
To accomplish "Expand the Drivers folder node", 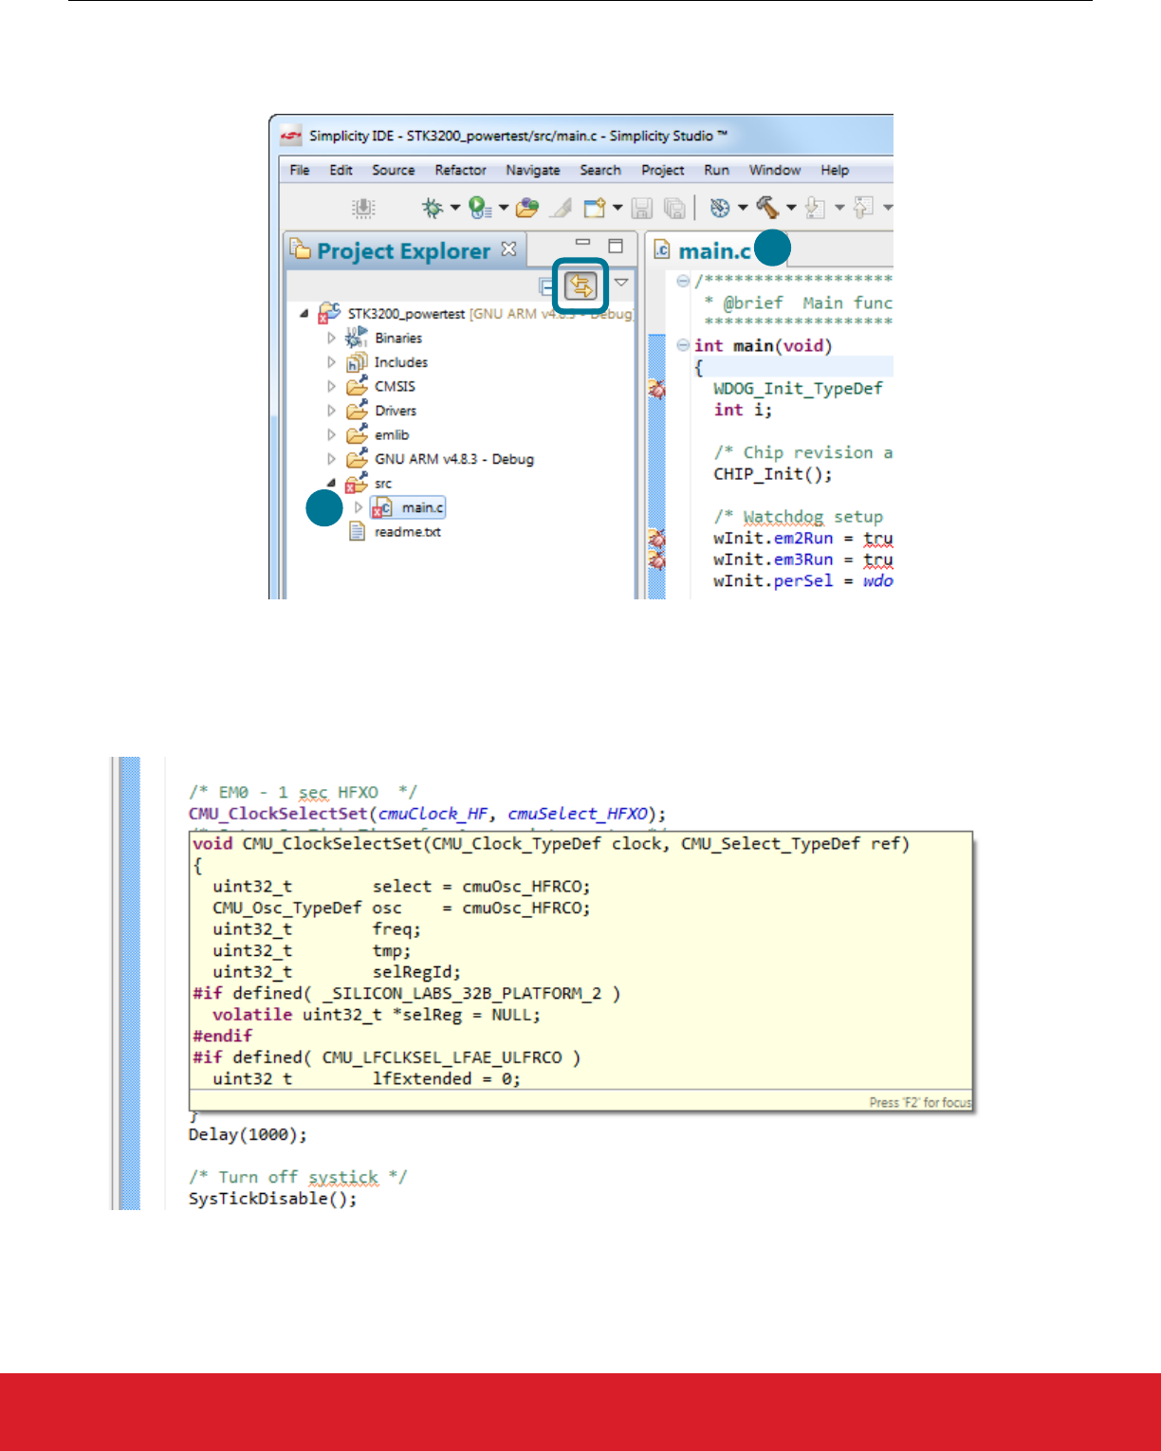I will (331, 411).
